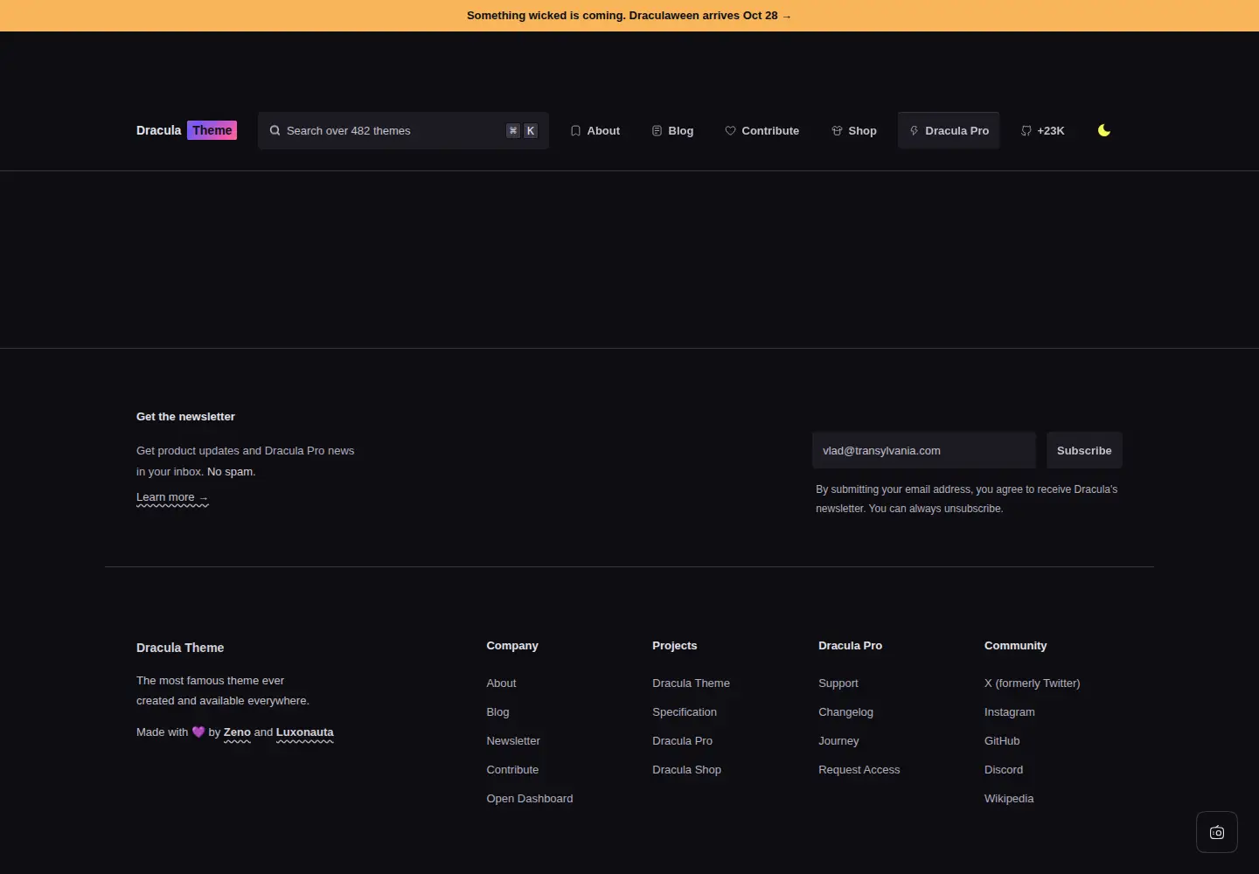Open Dracula Theme under Projects
Viewport: 1259px width, 874px height.
click(691, 683)
